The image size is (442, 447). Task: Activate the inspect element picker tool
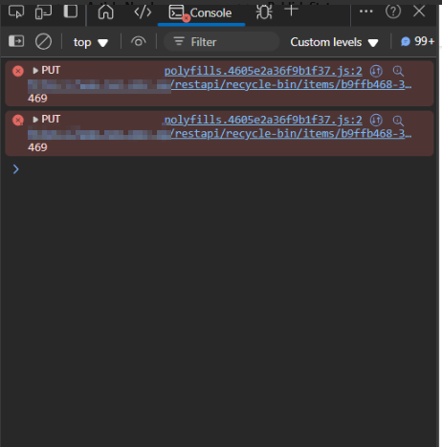[16, 12]
